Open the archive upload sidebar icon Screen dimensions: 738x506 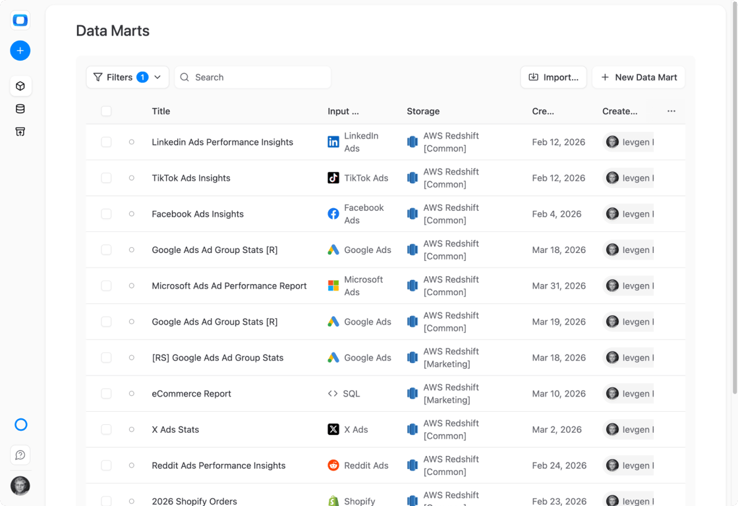(20, 131)
